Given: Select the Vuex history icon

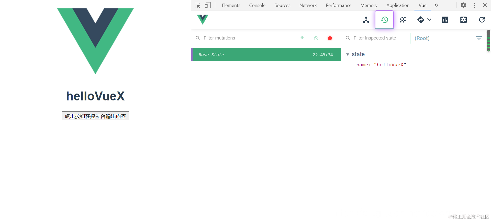Looking at the screenshot, I should click(384, 20).
